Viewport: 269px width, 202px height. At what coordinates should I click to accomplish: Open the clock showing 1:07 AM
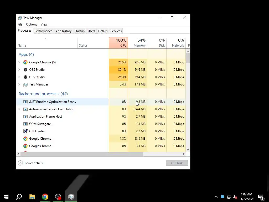point(247,197)
